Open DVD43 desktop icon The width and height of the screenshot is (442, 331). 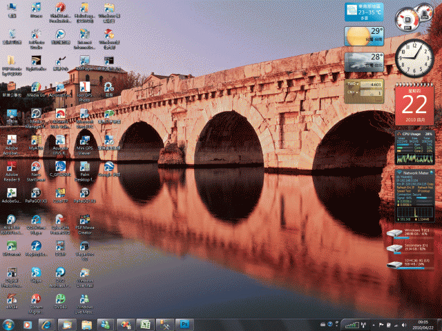coord(60,299)
